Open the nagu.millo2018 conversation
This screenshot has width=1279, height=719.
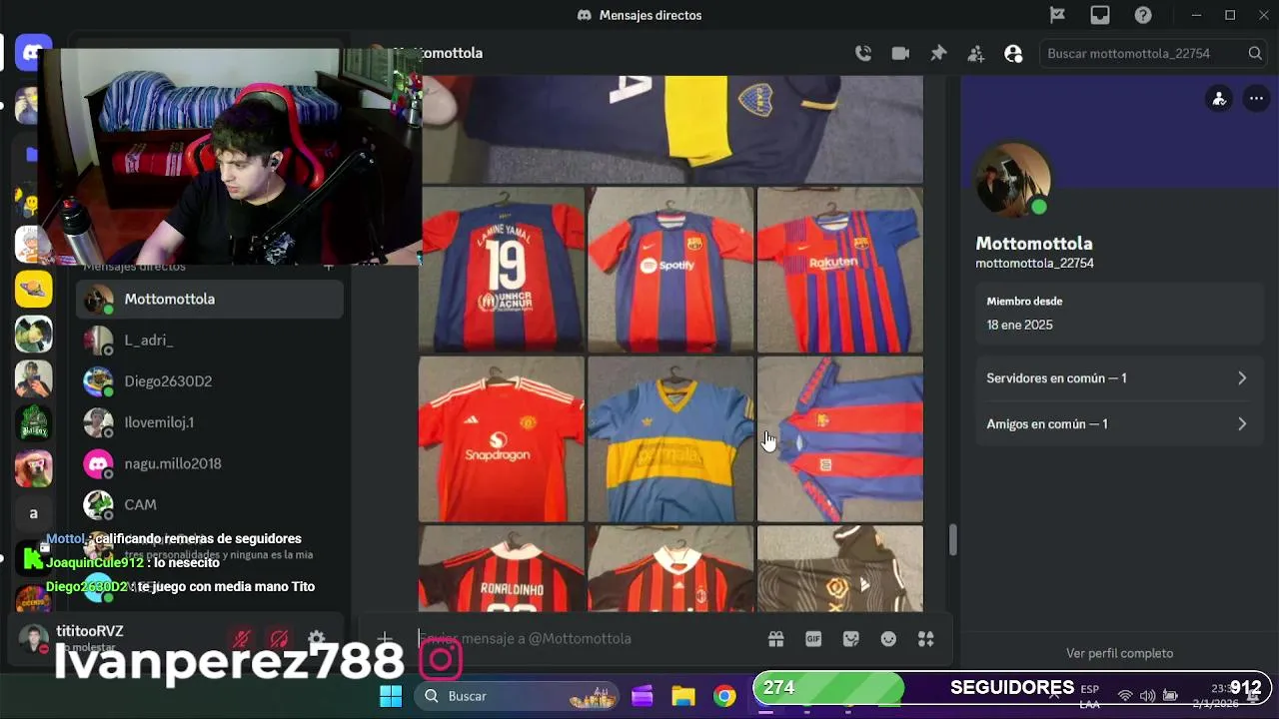pyautogui.click(x=210, y=463)
